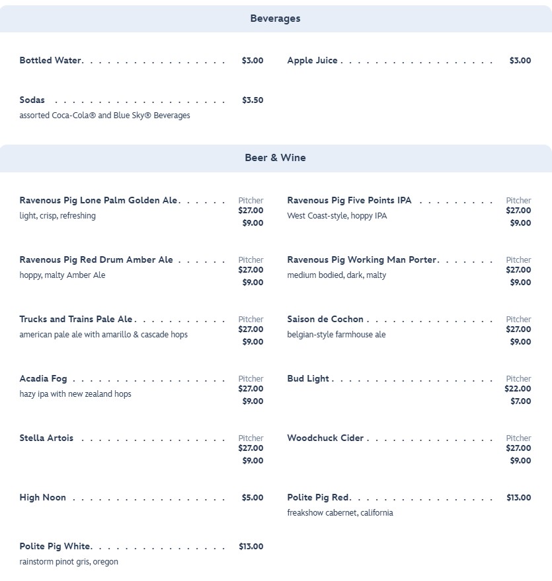Select the Bud Light item
Screen dimensions: 552x581
pyautogui.click(x=308, y=379)
